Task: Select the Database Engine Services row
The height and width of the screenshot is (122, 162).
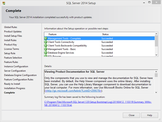Action: (x=99, y=53)
